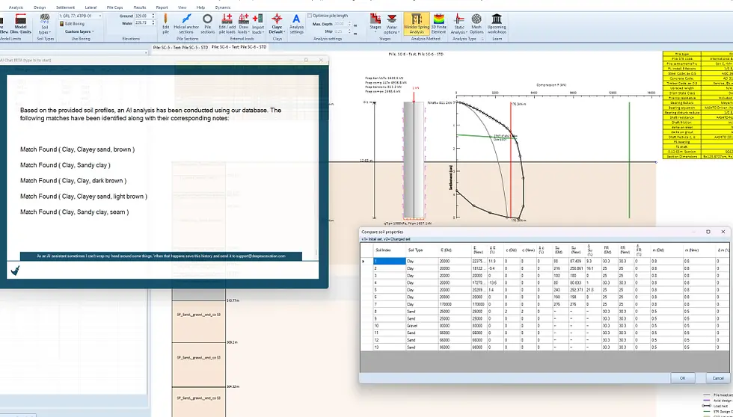Viewport: 733px width, 417px height.
Task: Switch to the Lateral tab
Action: (91, 7)
